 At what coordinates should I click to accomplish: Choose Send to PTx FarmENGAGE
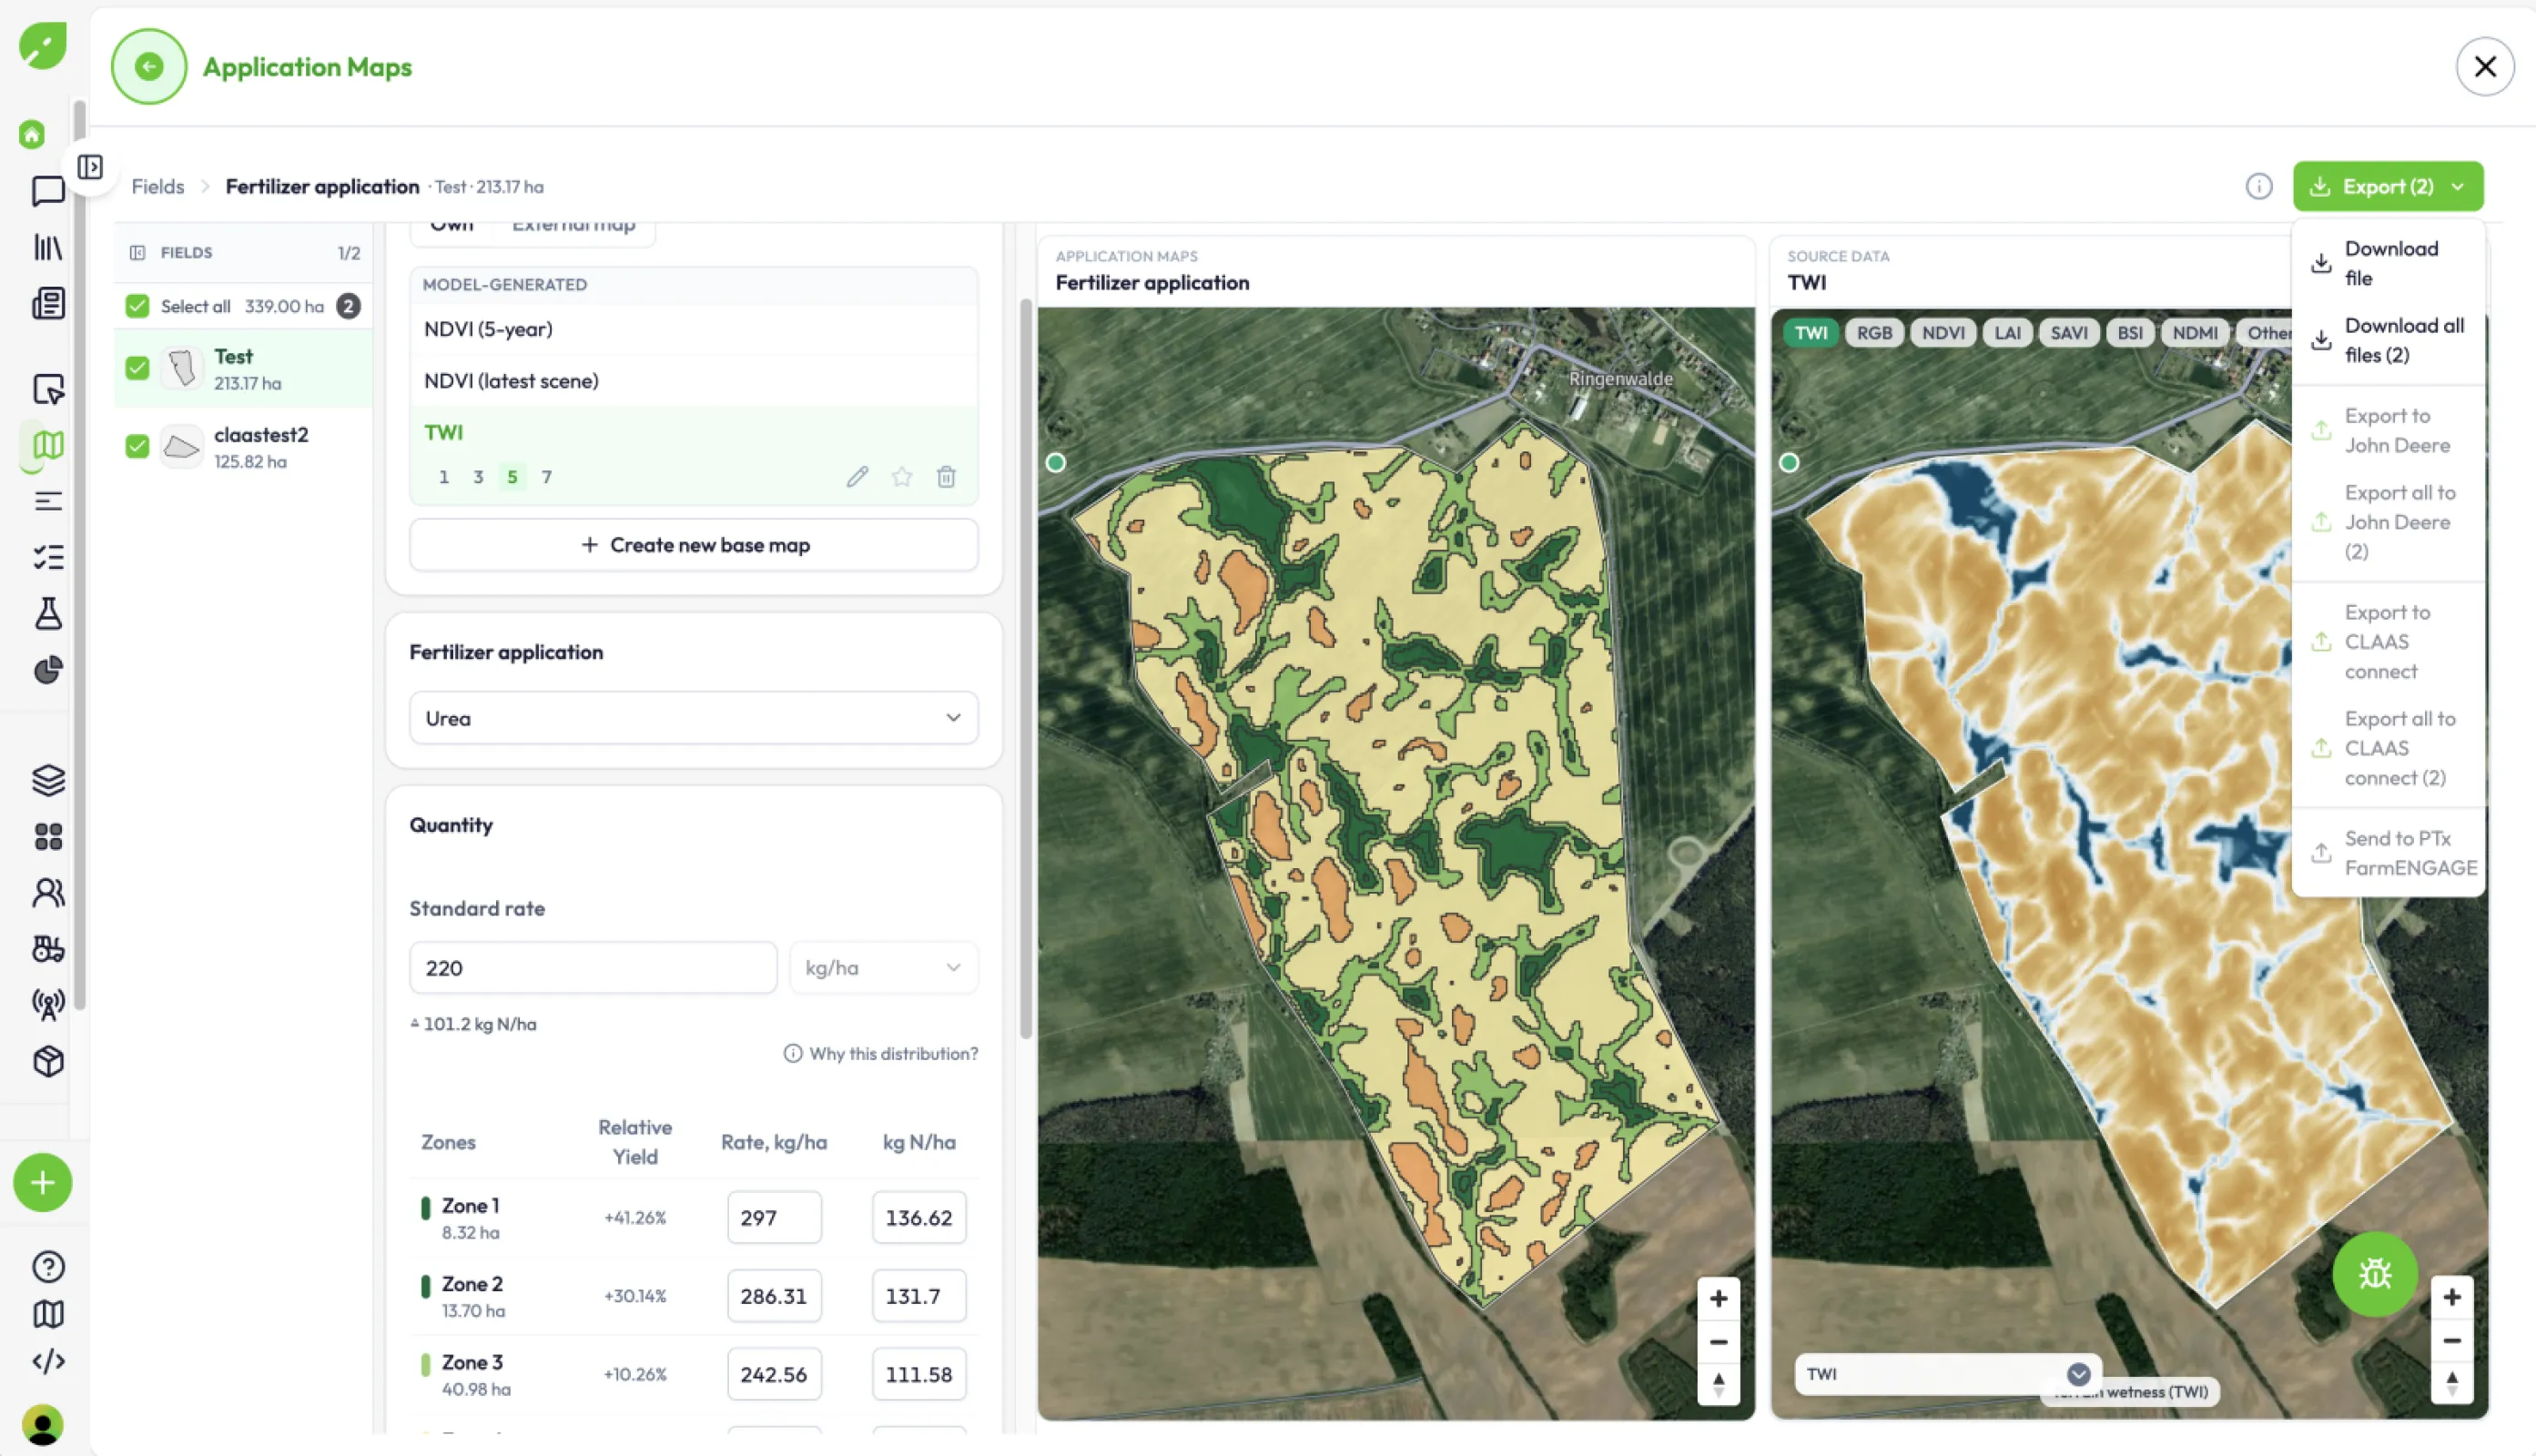(2388, 853)
